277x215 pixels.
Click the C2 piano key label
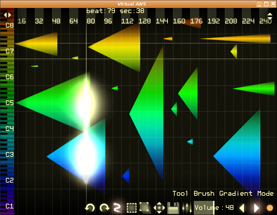(x=10, y=180)
